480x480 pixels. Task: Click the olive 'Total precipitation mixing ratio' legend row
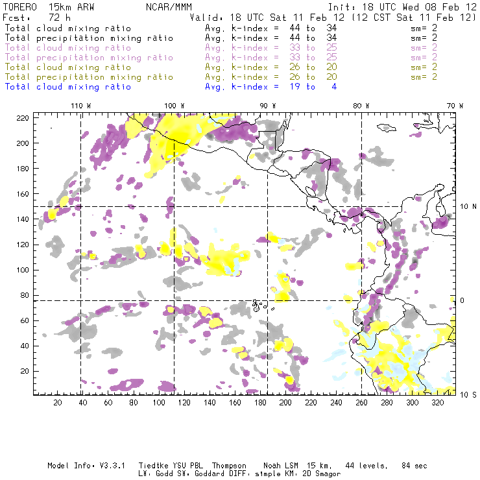coord(221,77)
